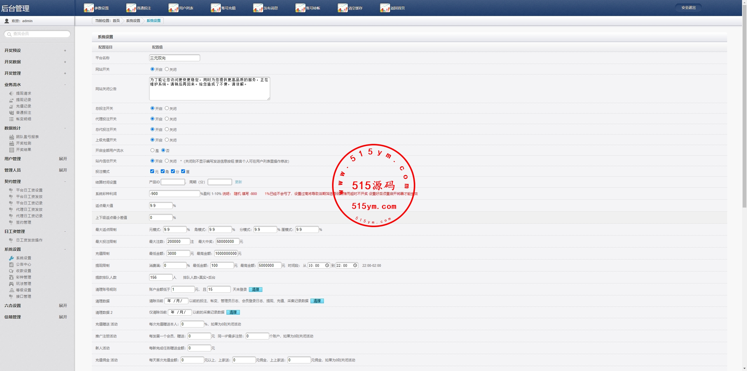Select 是 for 开启全部用户流水
The height and width of the screenshot is (371, 747).
[x=152, y=150]
